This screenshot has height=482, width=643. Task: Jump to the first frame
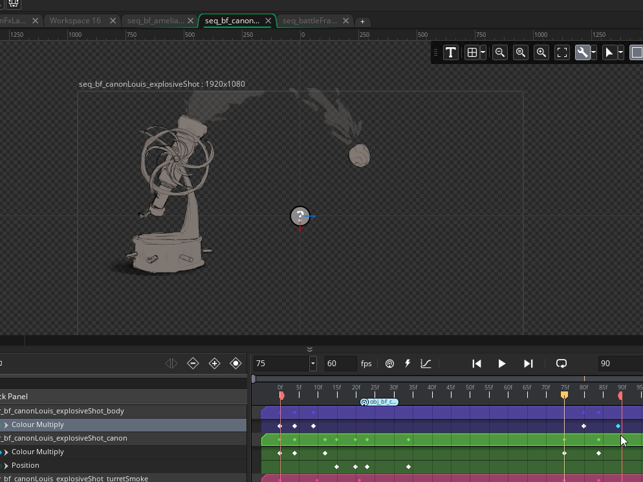477,364
